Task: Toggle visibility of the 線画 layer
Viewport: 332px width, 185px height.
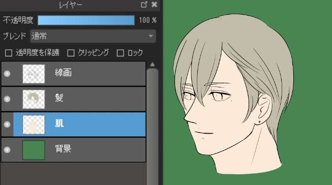Action: (x=7, y=74)
